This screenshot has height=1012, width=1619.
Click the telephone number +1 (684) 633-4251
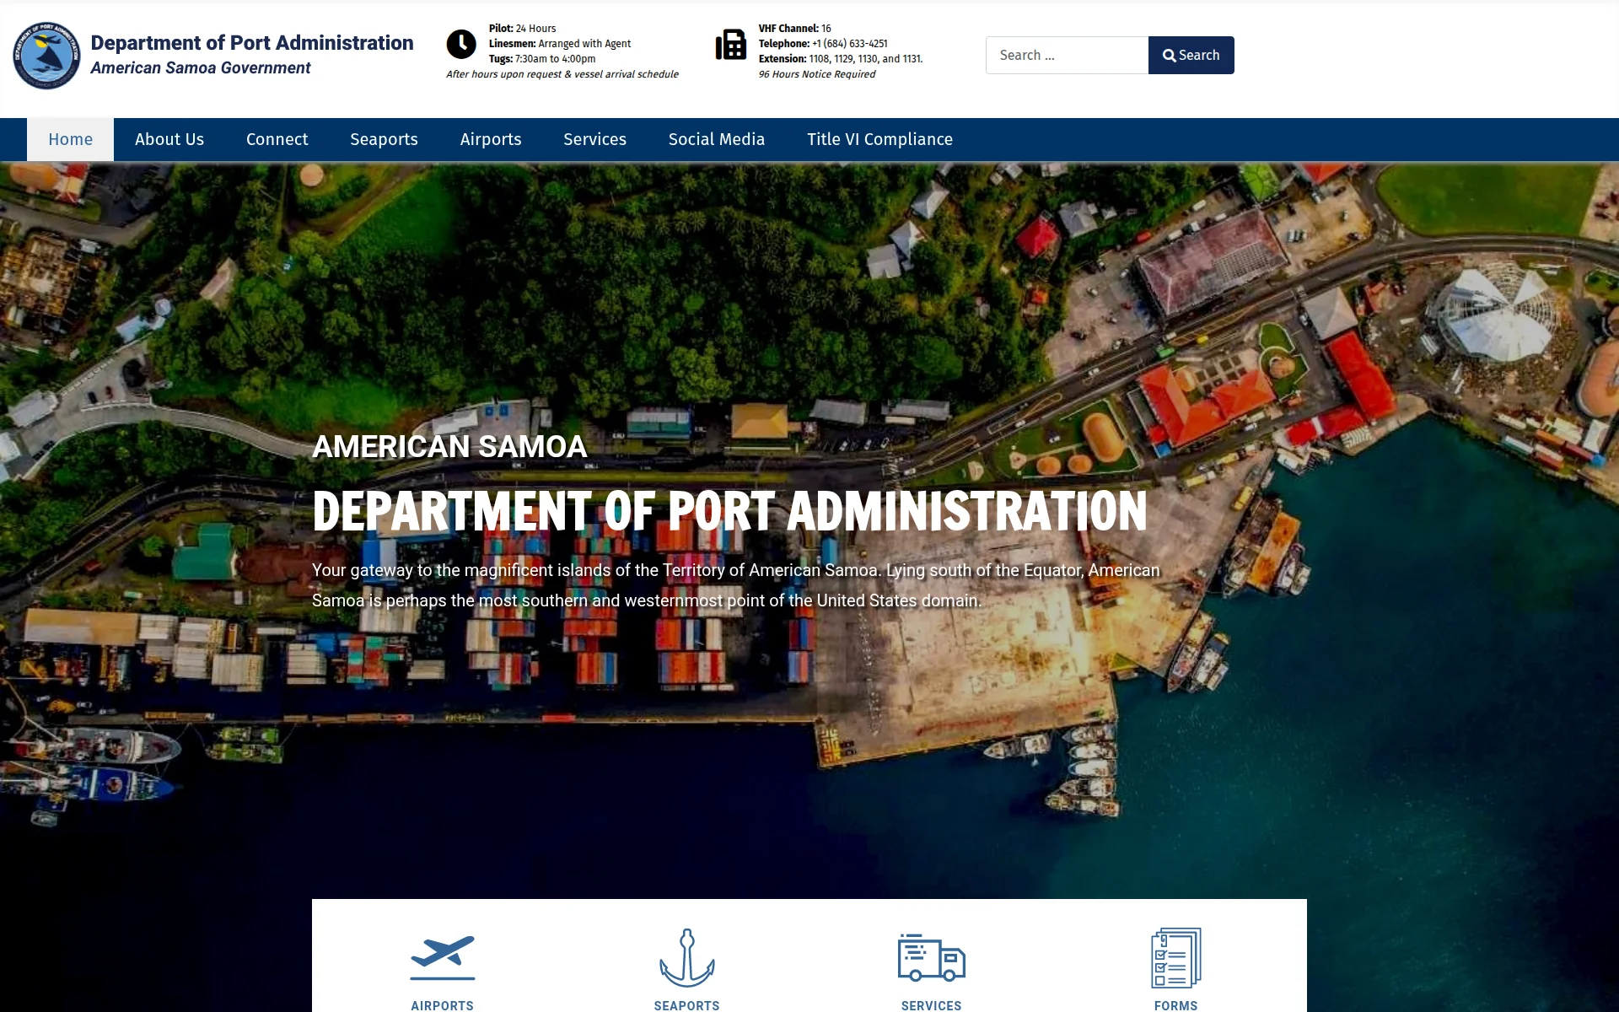850,44
